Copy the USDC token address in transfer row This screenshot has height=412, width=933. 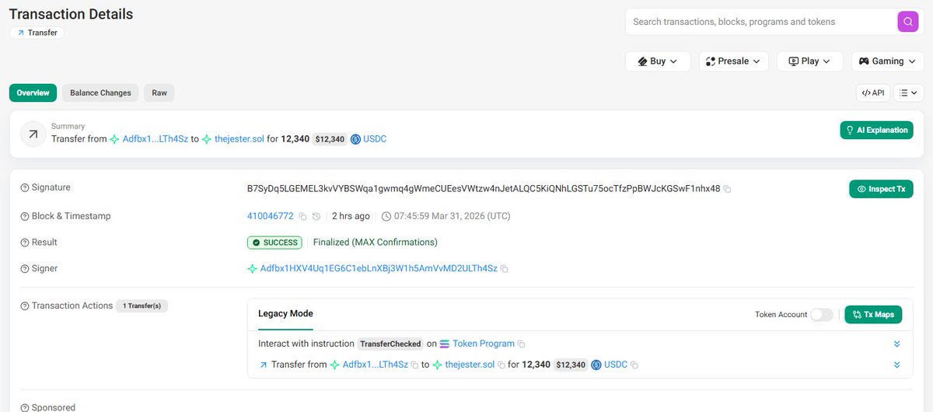pyautogui.click(x=634, y=365)
